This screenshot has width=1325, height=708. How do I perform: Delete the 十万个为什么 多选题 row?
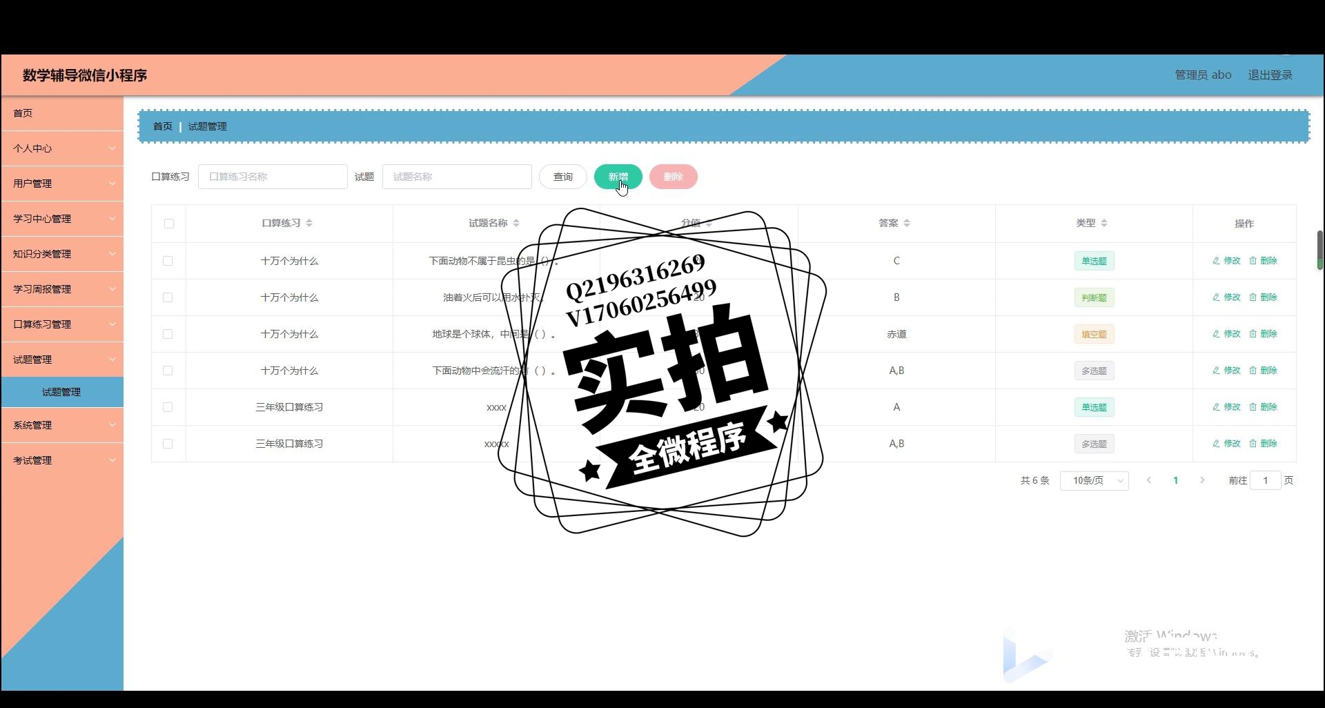coord(1263,371)
